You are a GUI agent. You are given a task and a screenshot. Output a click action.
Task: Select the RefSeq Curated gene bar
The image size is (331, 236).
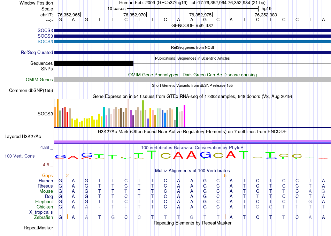[x=192, y=52]
